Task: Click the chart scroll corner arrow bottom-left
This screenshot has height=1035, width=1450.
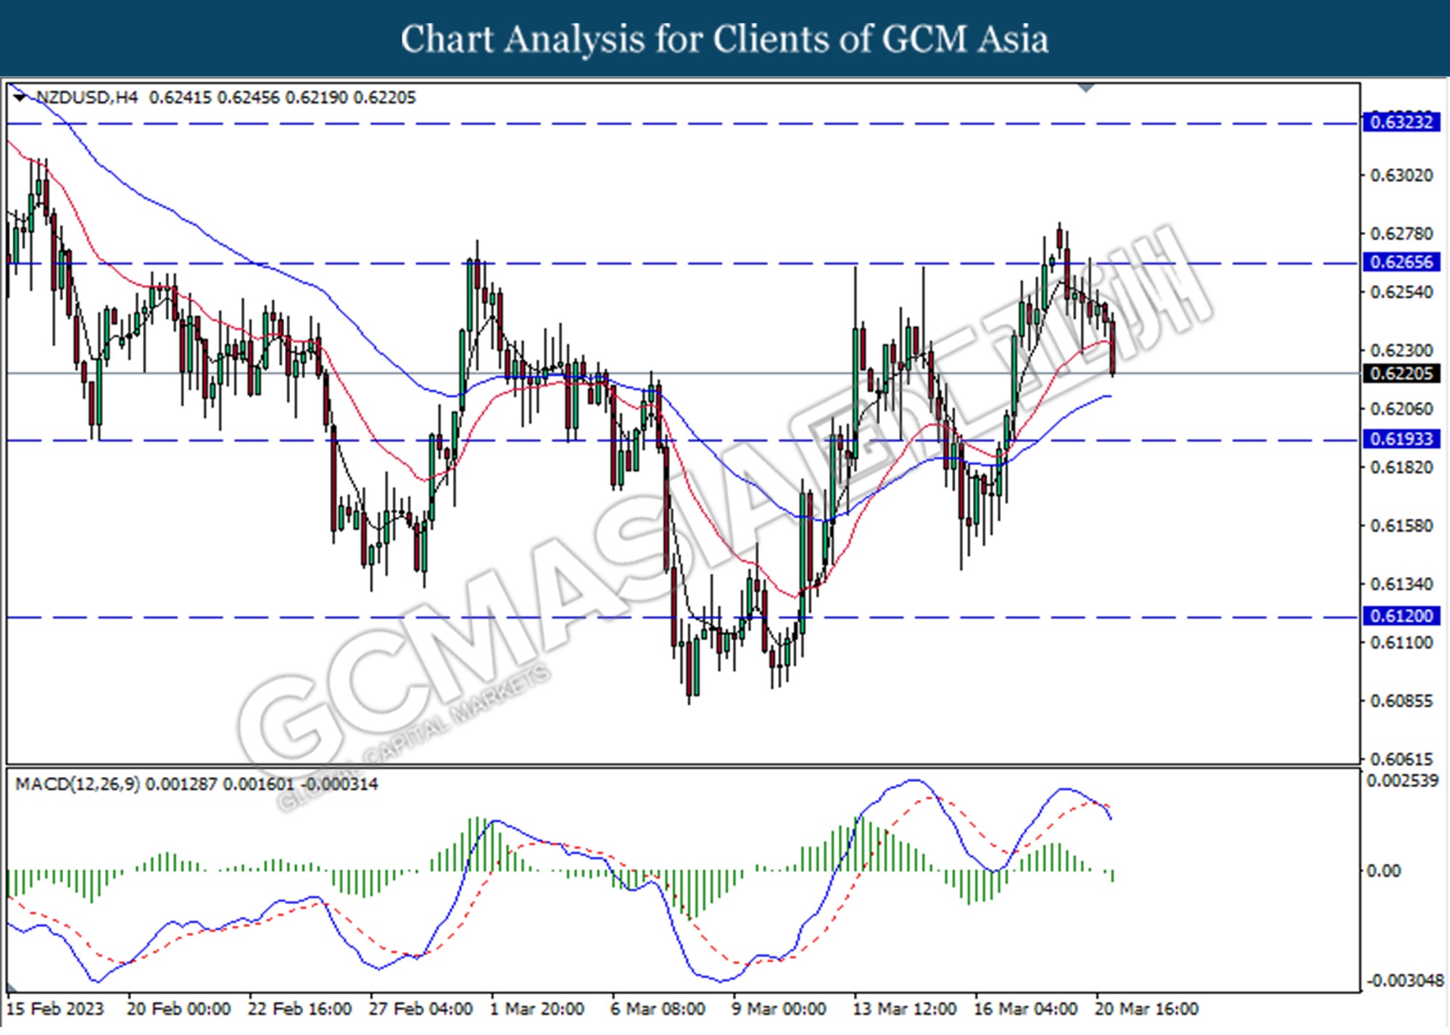Action: (12, 987)
